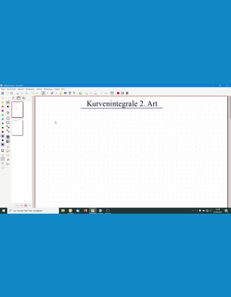Click the math formula tool icon
This screenshot has width=231, height=297.
coord(74,93)
